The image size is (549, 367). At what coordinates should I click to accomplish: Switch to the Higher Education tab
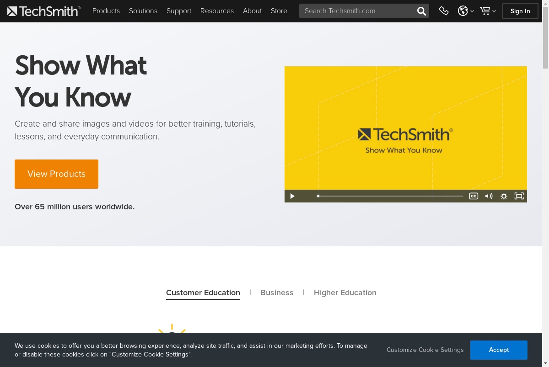tap(345, 293)
